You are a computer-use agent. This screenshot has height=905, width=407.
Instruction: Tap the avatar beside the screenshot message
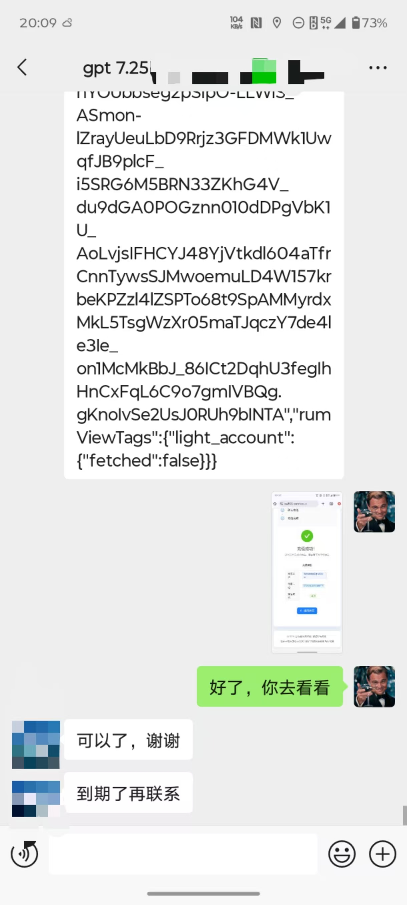374,512
